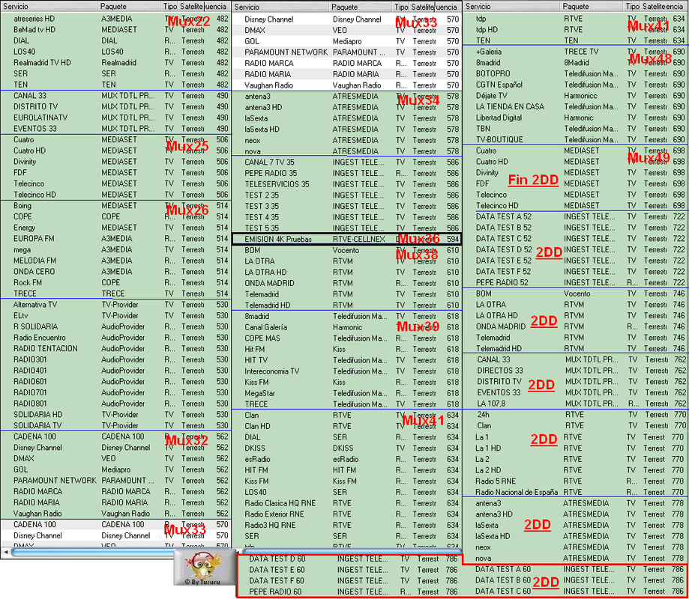Select the SOLIDARIA HD row
689x599 pixels.
[115, 414]
